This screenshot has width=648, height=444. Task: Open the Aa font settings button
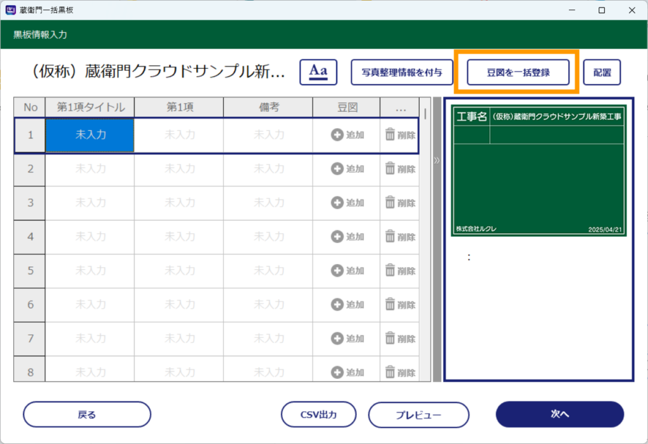coord(319,72)
